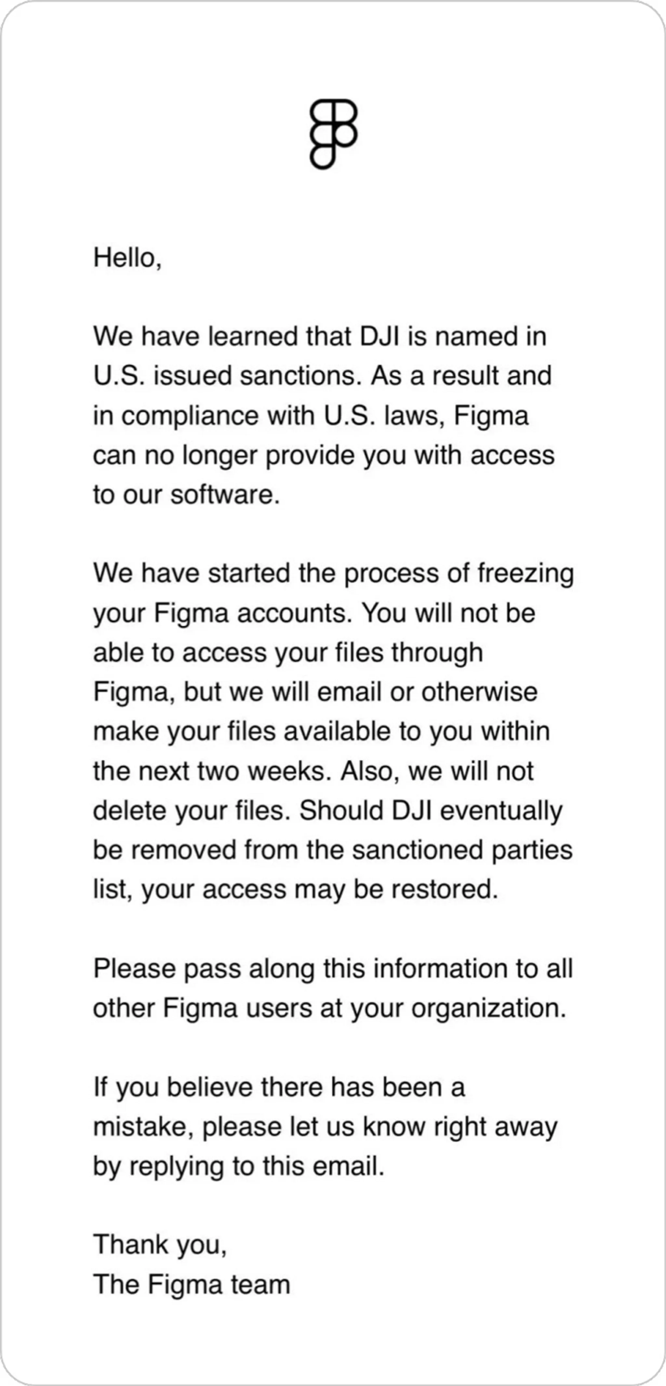Click the line "able to access your files through"
The image size is (666, 1386).
[x=288, y=652]
